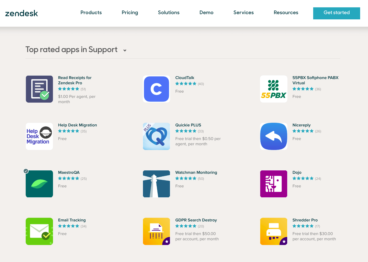Click the Nicereply arrow icon

[x=274, y=136]
